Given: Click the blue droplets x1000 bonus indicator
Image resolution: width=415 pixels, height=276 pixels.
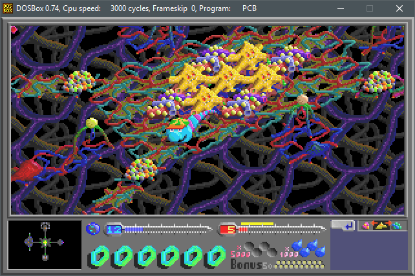Looking at the screenshot, I should (x=303, y=249).
